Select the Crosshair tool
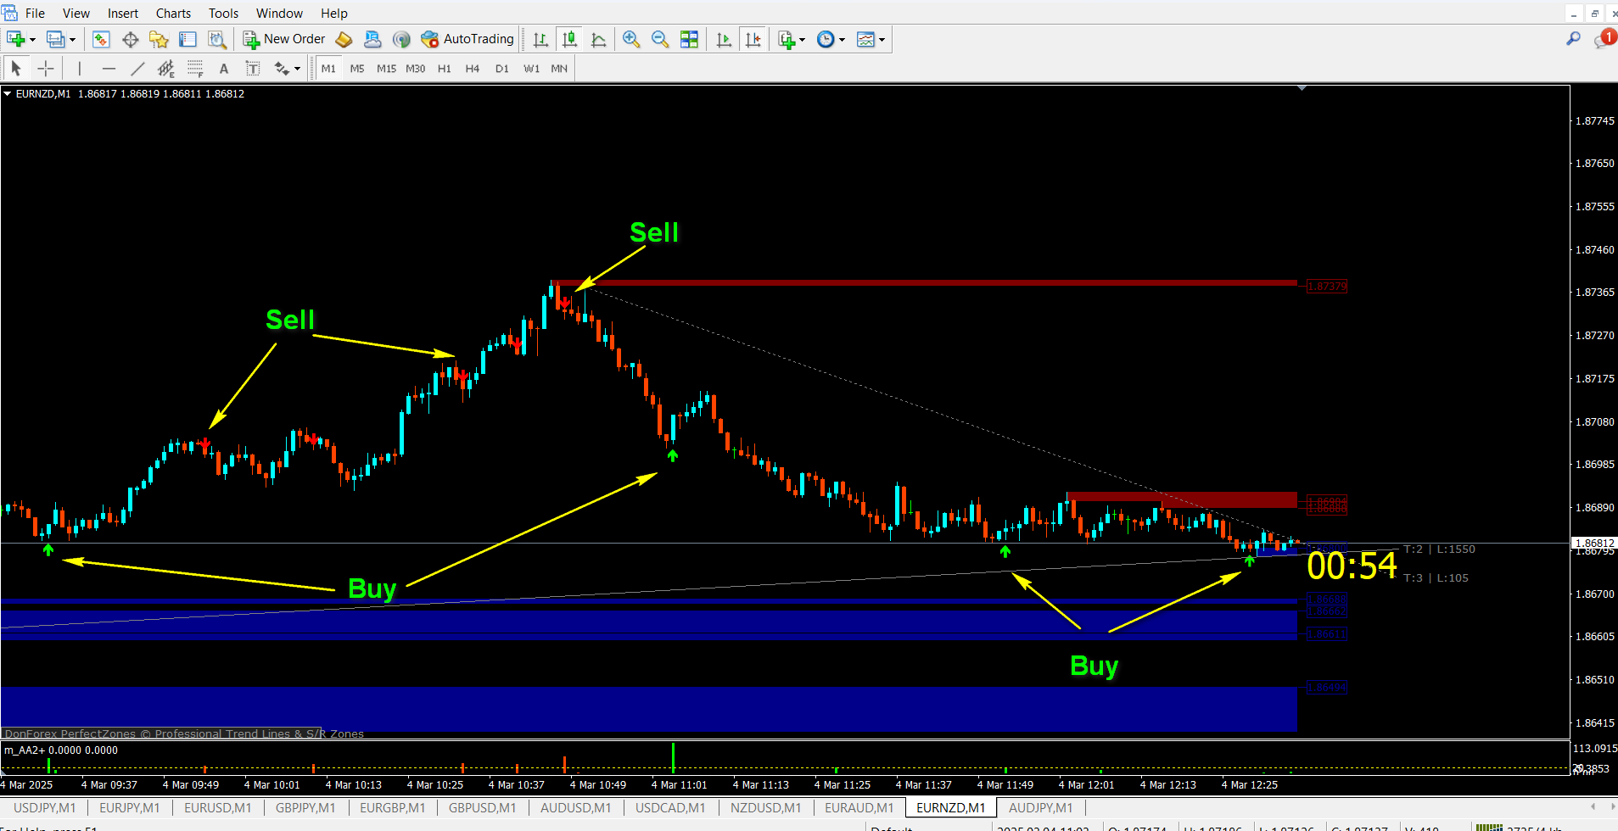Screen dimensions: 1618x831 pyautogui.click(x=45, y=68)
